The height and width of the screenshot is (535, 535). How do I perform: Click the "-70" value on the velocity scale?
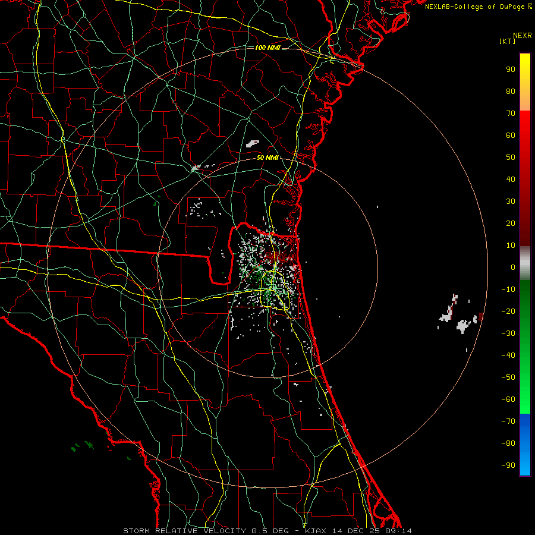point(508,421)
